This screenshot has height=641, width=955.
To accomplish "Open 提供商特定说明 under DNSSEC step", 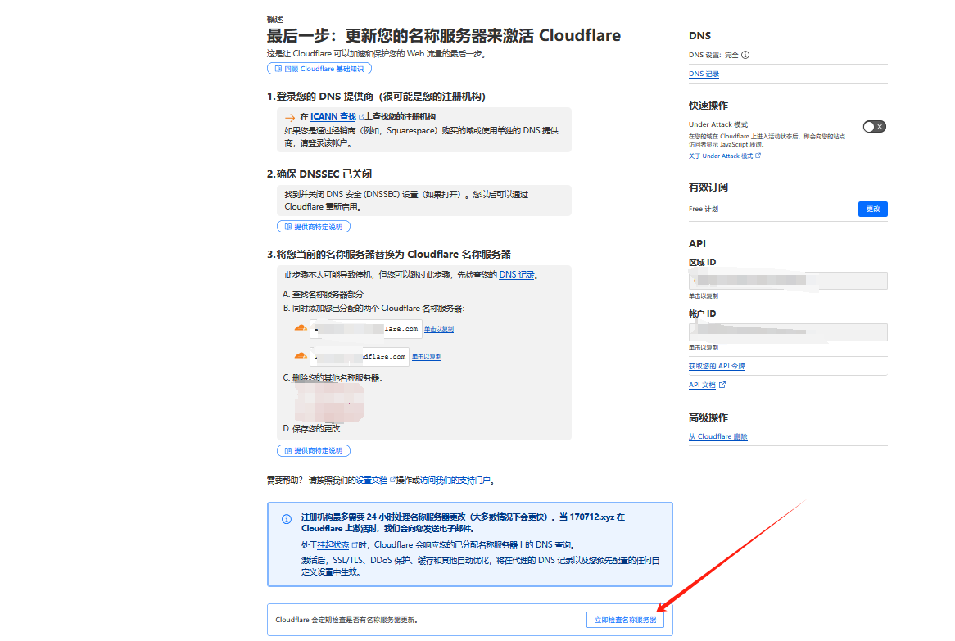I will [314, 226].
